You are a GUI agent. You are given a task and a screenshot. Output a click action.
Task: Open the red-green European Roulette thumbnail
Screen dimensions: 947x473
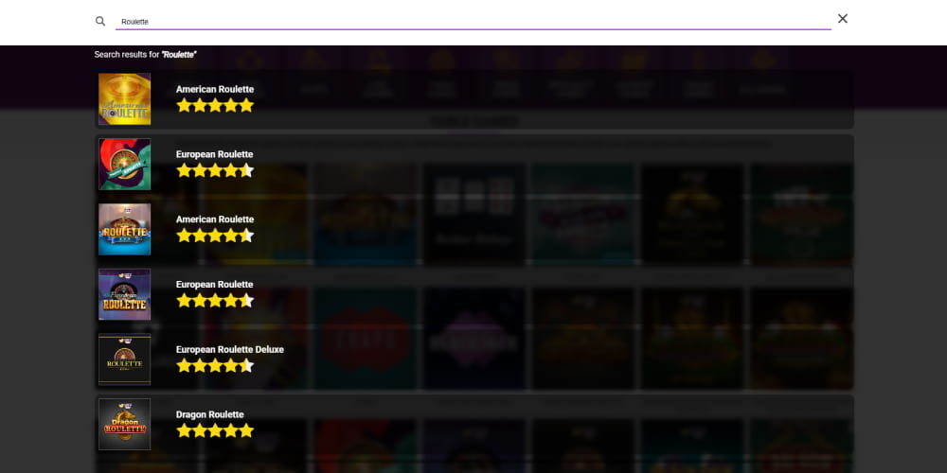[x=124, y=164]
